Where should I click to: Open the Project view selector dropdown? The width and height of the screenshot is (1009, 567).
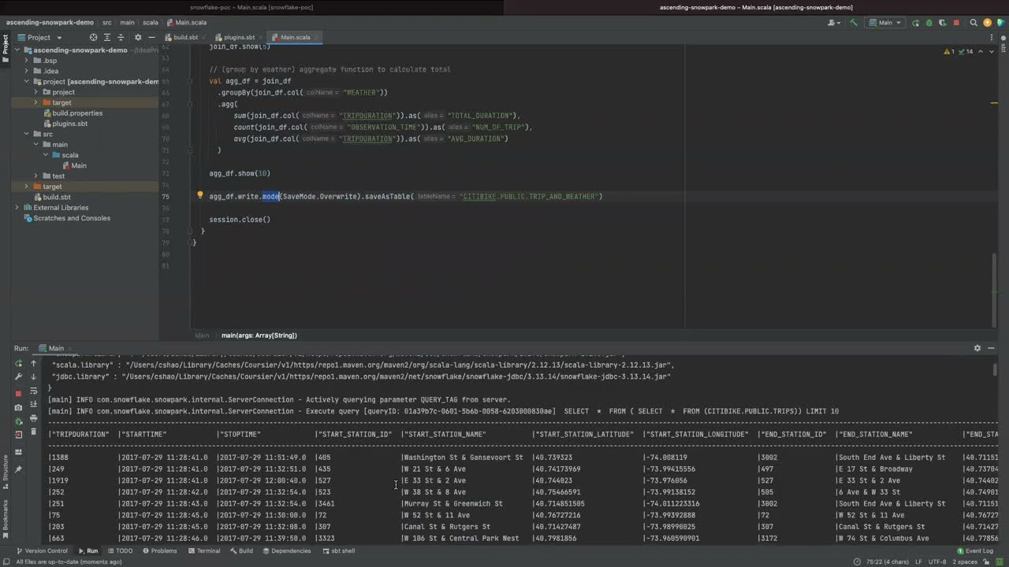tap(45, 37)
